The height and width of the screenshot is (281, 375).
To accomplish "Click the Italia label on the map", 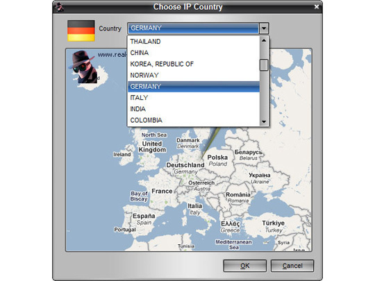I will click(195, 206).
